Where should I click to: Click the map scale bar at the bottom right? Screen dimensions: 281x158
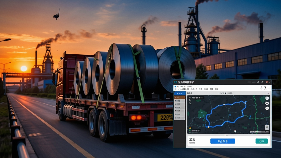(x=260, y=132)
